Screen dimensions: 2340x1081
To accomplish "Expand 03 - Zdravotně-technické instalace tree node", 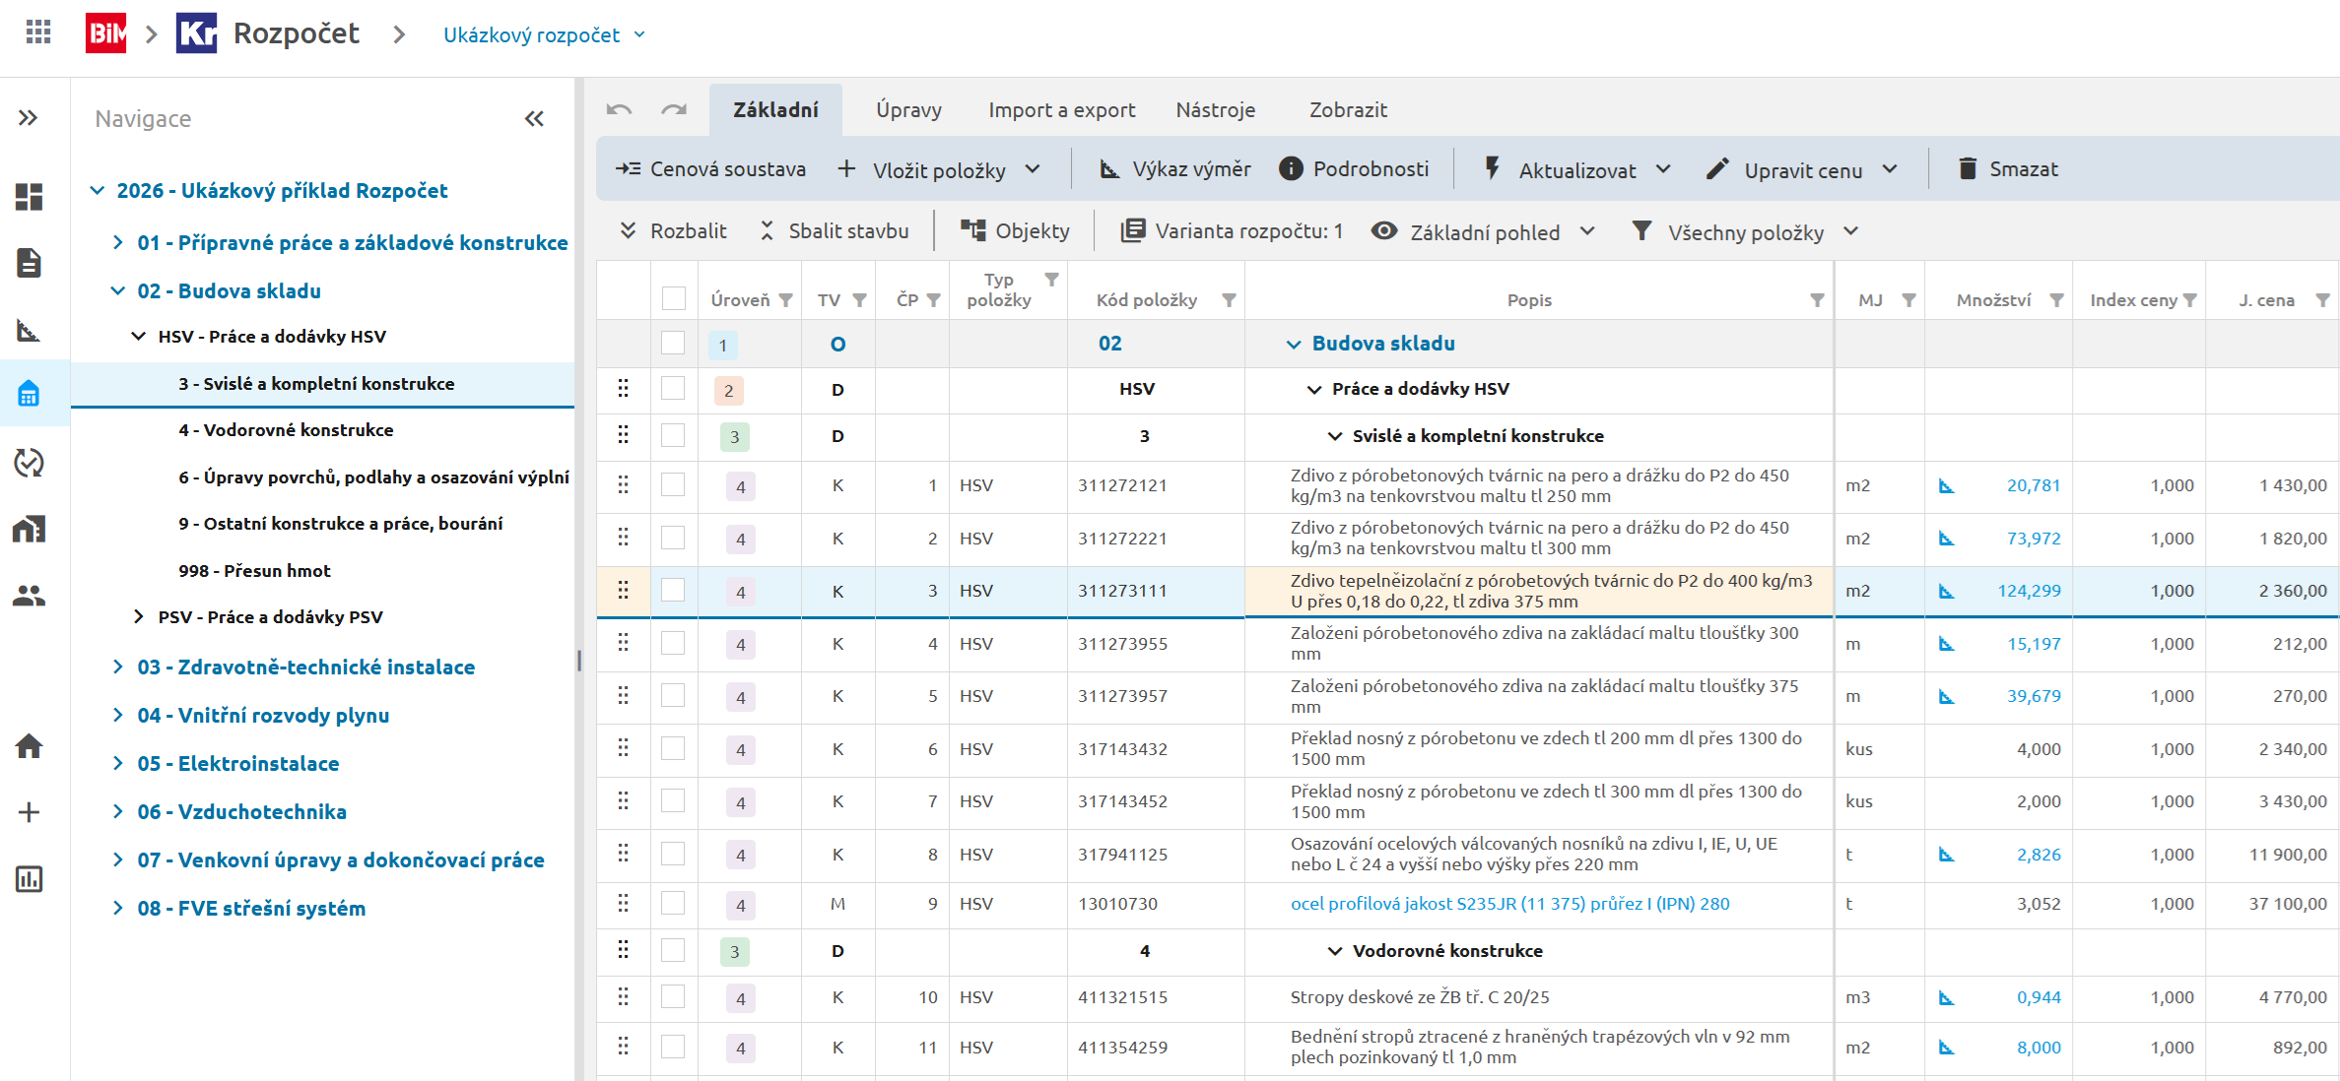I will point(118,668).
